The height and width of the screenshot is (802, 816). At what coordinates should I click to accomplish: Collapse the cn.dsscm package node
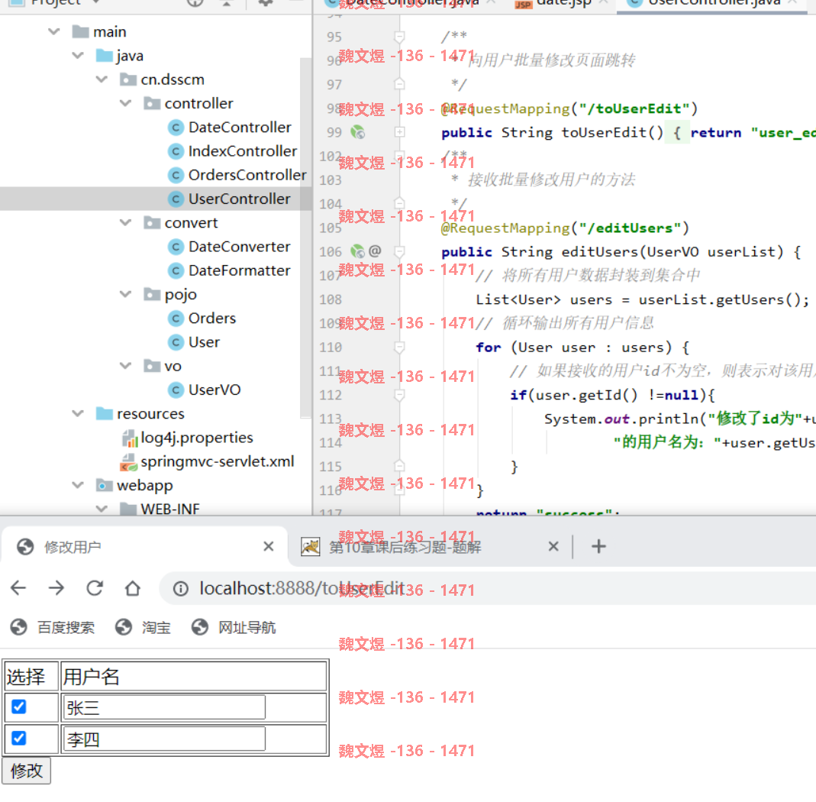coord(102,79)
